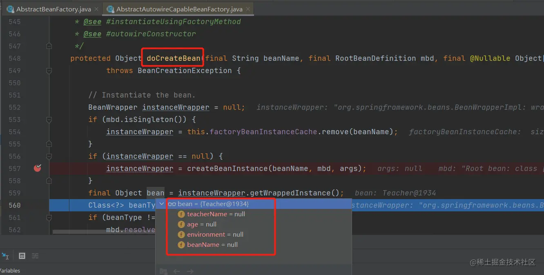Click the createBeanInstance method call

pos(227,169)
